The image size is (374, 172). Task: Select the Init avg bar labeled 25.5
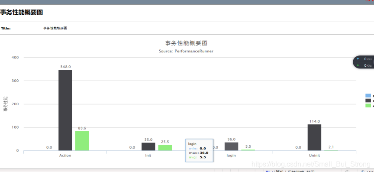click(165, 148)
